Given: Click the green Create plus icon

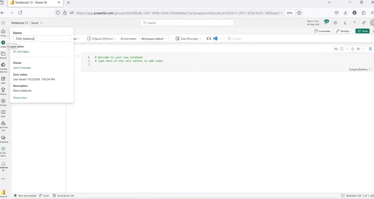Looking at the screenshot, I should click(3, 43).
